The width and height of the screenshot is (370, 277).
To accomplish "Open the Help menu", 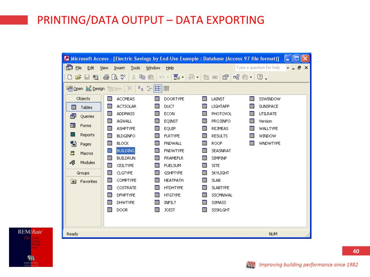I will click(170, 68).
